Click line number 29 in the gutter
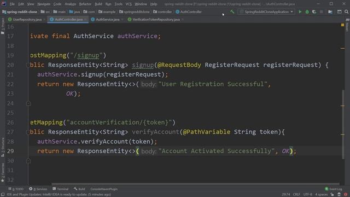 click(x=10, y=151)
